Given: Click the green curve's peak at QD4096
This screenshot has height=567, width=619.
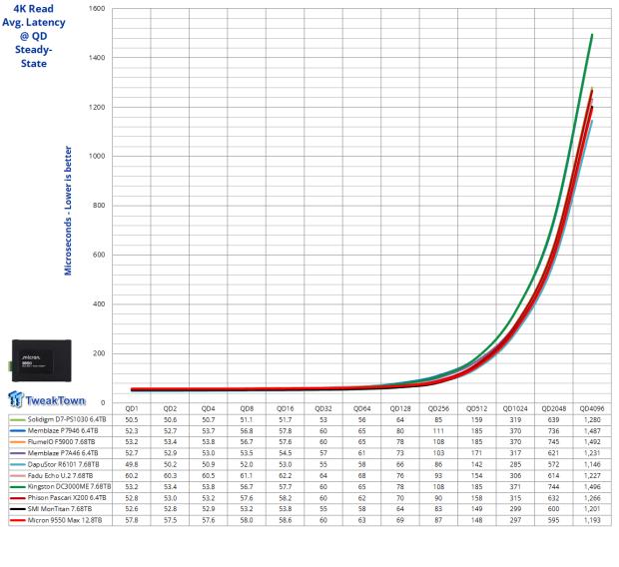Looking at the screenshot, I should point(592,35).
